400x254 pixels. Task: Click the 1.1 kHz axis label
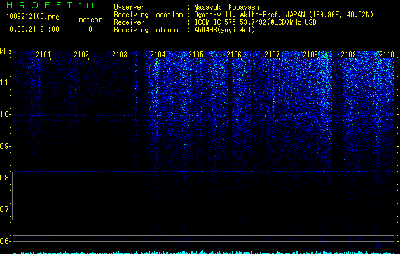tap(5, 83)
